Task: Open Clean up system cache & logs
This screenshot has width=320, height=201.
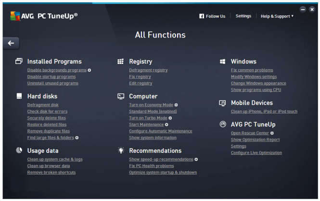Action: click(55, 159)
